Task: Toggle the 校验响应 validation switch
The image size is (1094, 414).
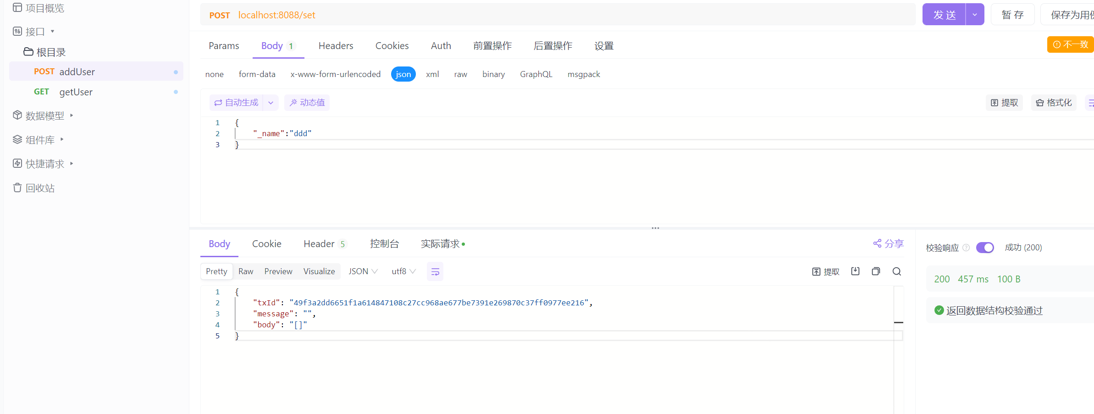Action: 984,248
